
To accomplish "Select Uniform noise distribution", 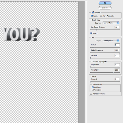I will coord(93,87).
